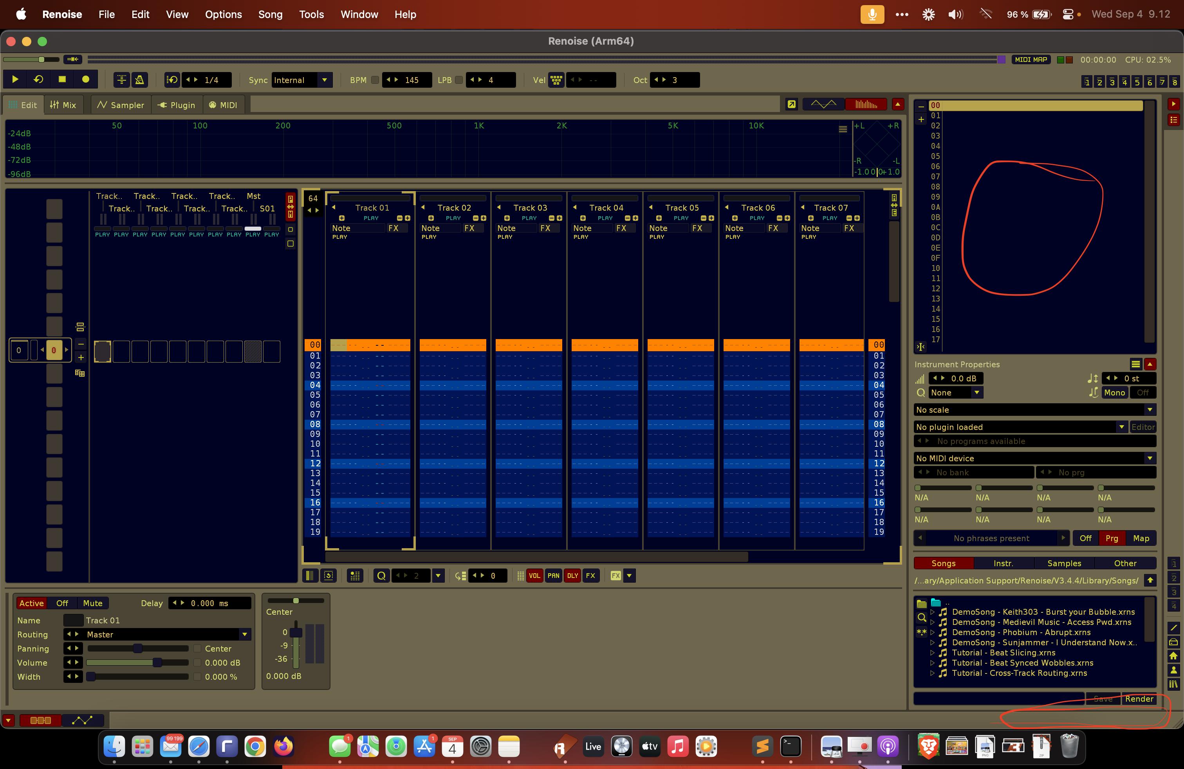Click the Render button
The image size is (1184, 769).
1139,699
